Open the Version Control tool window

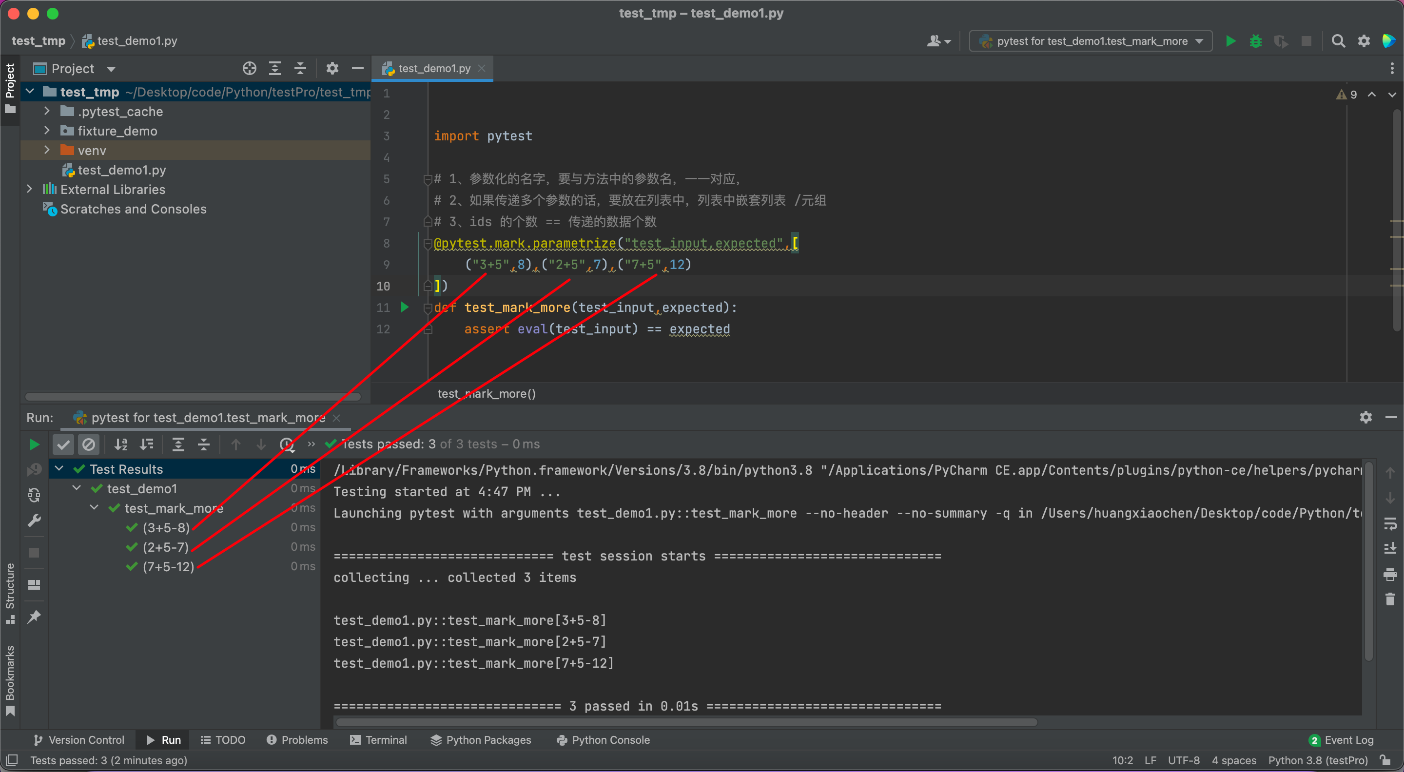point(78,740)
